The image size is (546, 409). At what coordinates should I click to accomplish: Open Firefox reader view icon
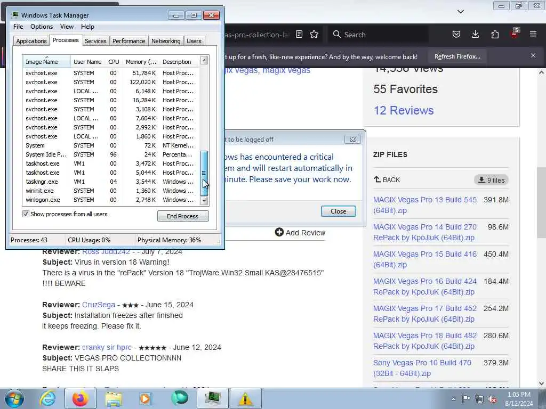(299, 34)
